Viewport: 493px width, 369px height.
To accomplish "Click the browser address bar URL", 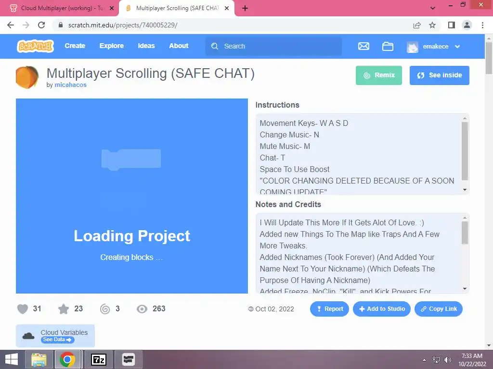I will (123, 25).
